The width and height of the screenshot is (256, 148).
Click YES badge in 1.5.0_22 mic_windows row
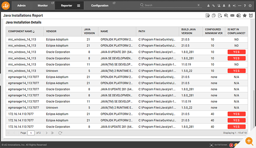point(237,71)
